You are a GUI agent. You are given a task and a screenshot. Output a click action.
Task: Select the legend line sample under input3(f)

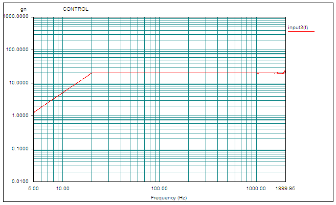[297, 32]
